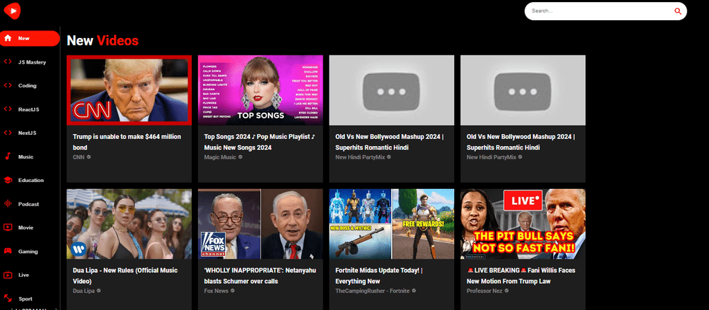Click verified check icon beside Fox News
This screenshot has width=709, height=310.
233,291
